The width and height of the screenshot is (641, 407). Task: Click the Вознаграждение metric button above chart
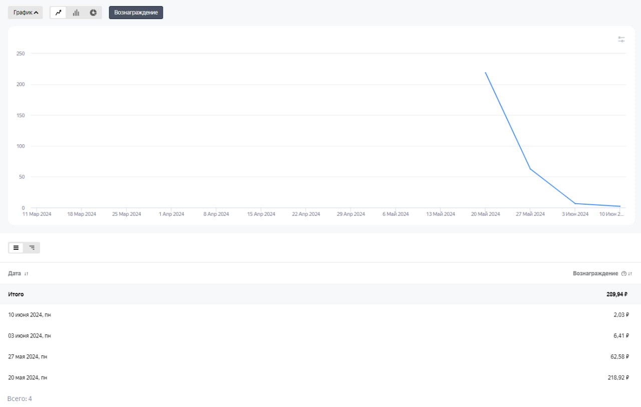(136, 13)
